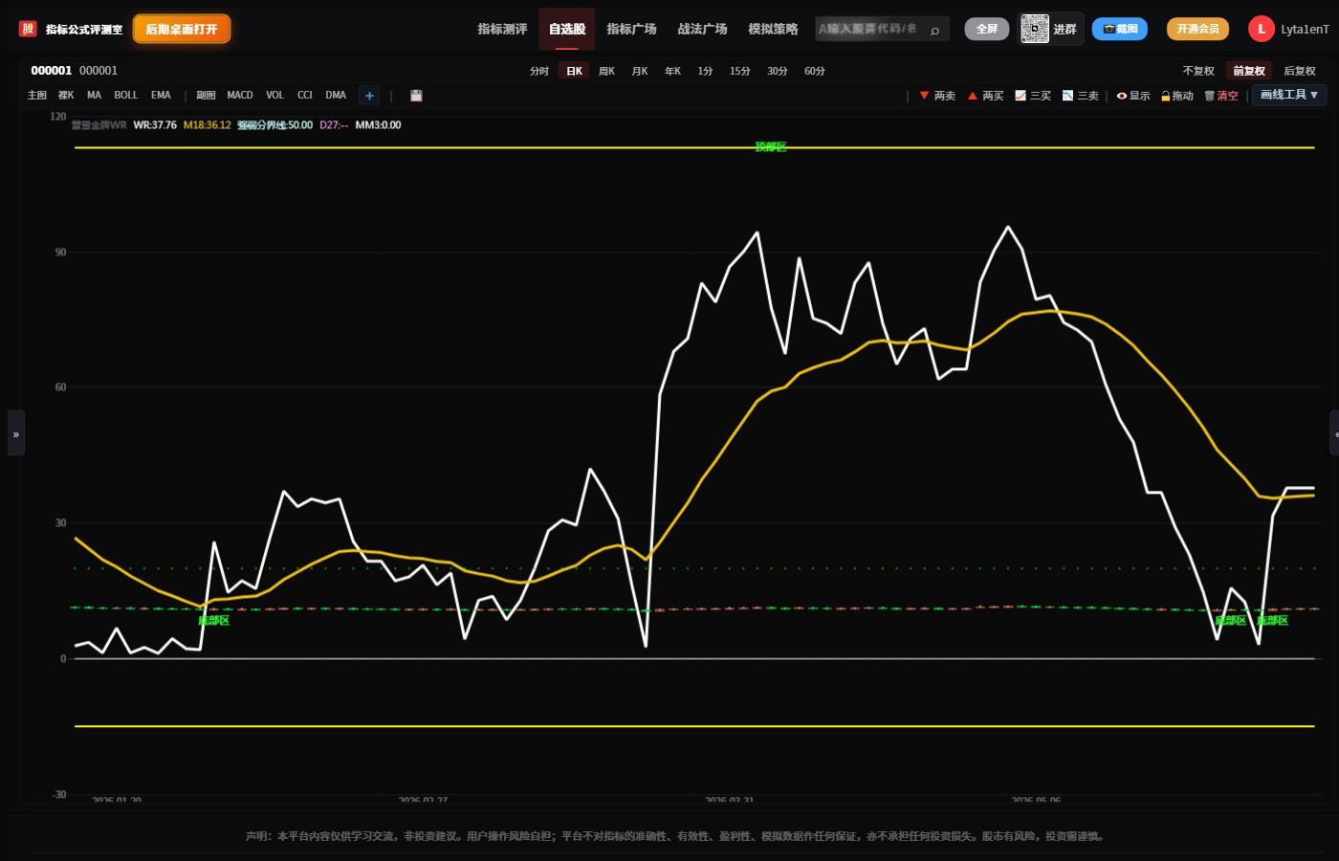Select the EMA main chart indicator
Screen dimensions: 1339x861
click(161, 96)
